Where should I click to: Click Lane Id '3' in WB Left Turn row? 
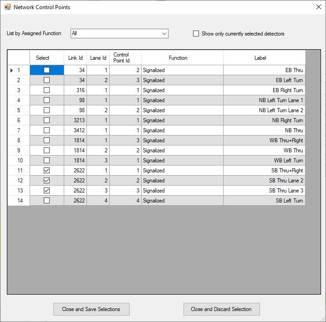pyautogui.click(x=98, y=161)
